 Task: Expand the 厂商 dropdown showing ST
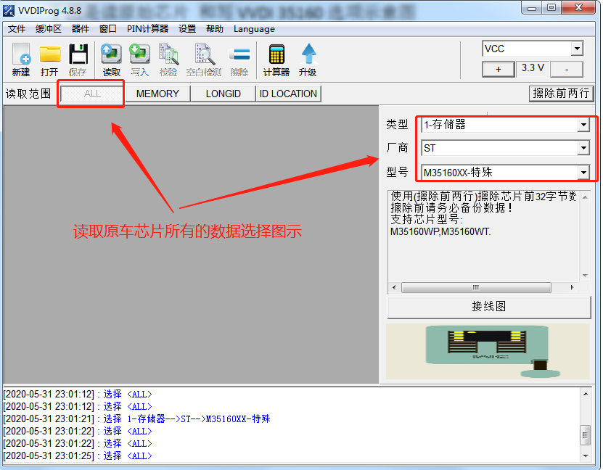[583, 148]
